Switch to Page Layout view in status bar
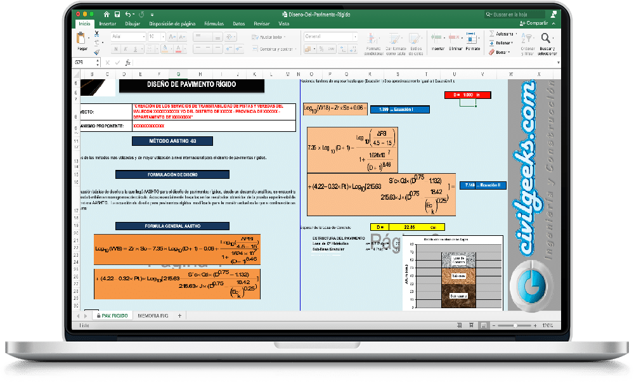 (472, 325)
